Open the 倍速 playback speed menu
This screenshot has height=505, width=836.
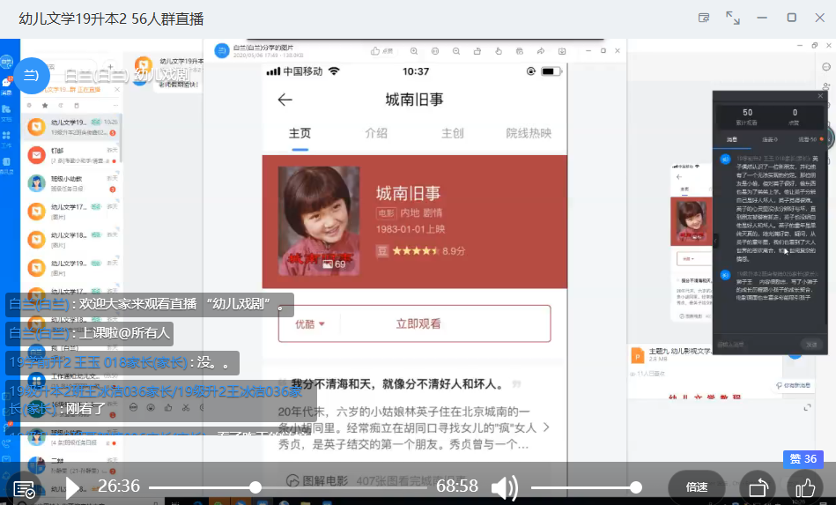[696, 487]
